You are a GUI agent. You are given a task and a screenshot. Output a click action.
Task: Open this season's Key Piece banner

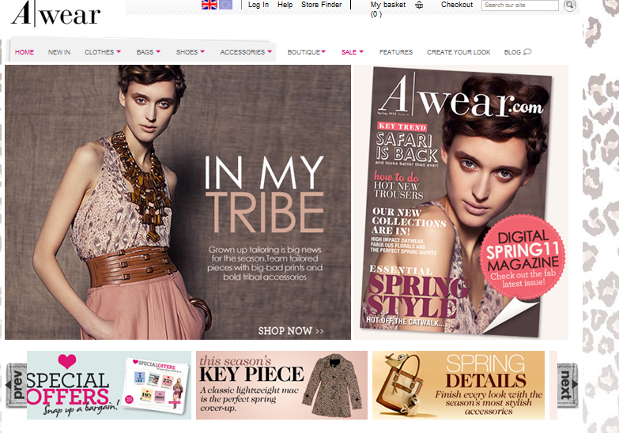pyautogui.click(x=282, y=386)
